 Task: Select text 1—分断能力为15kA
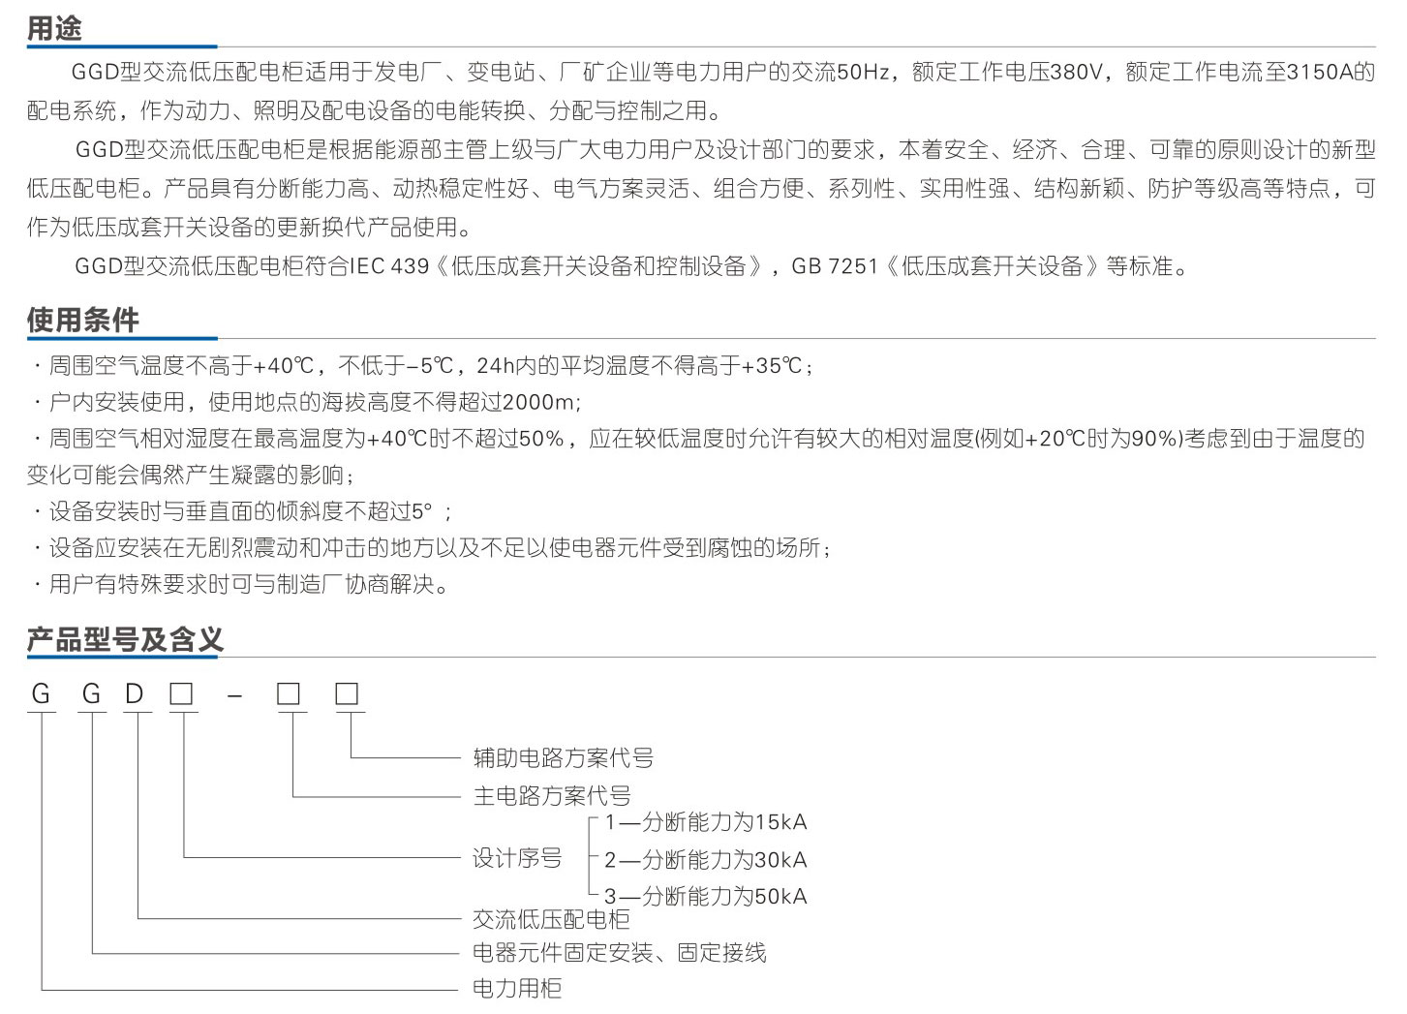(x=706, y=822)
